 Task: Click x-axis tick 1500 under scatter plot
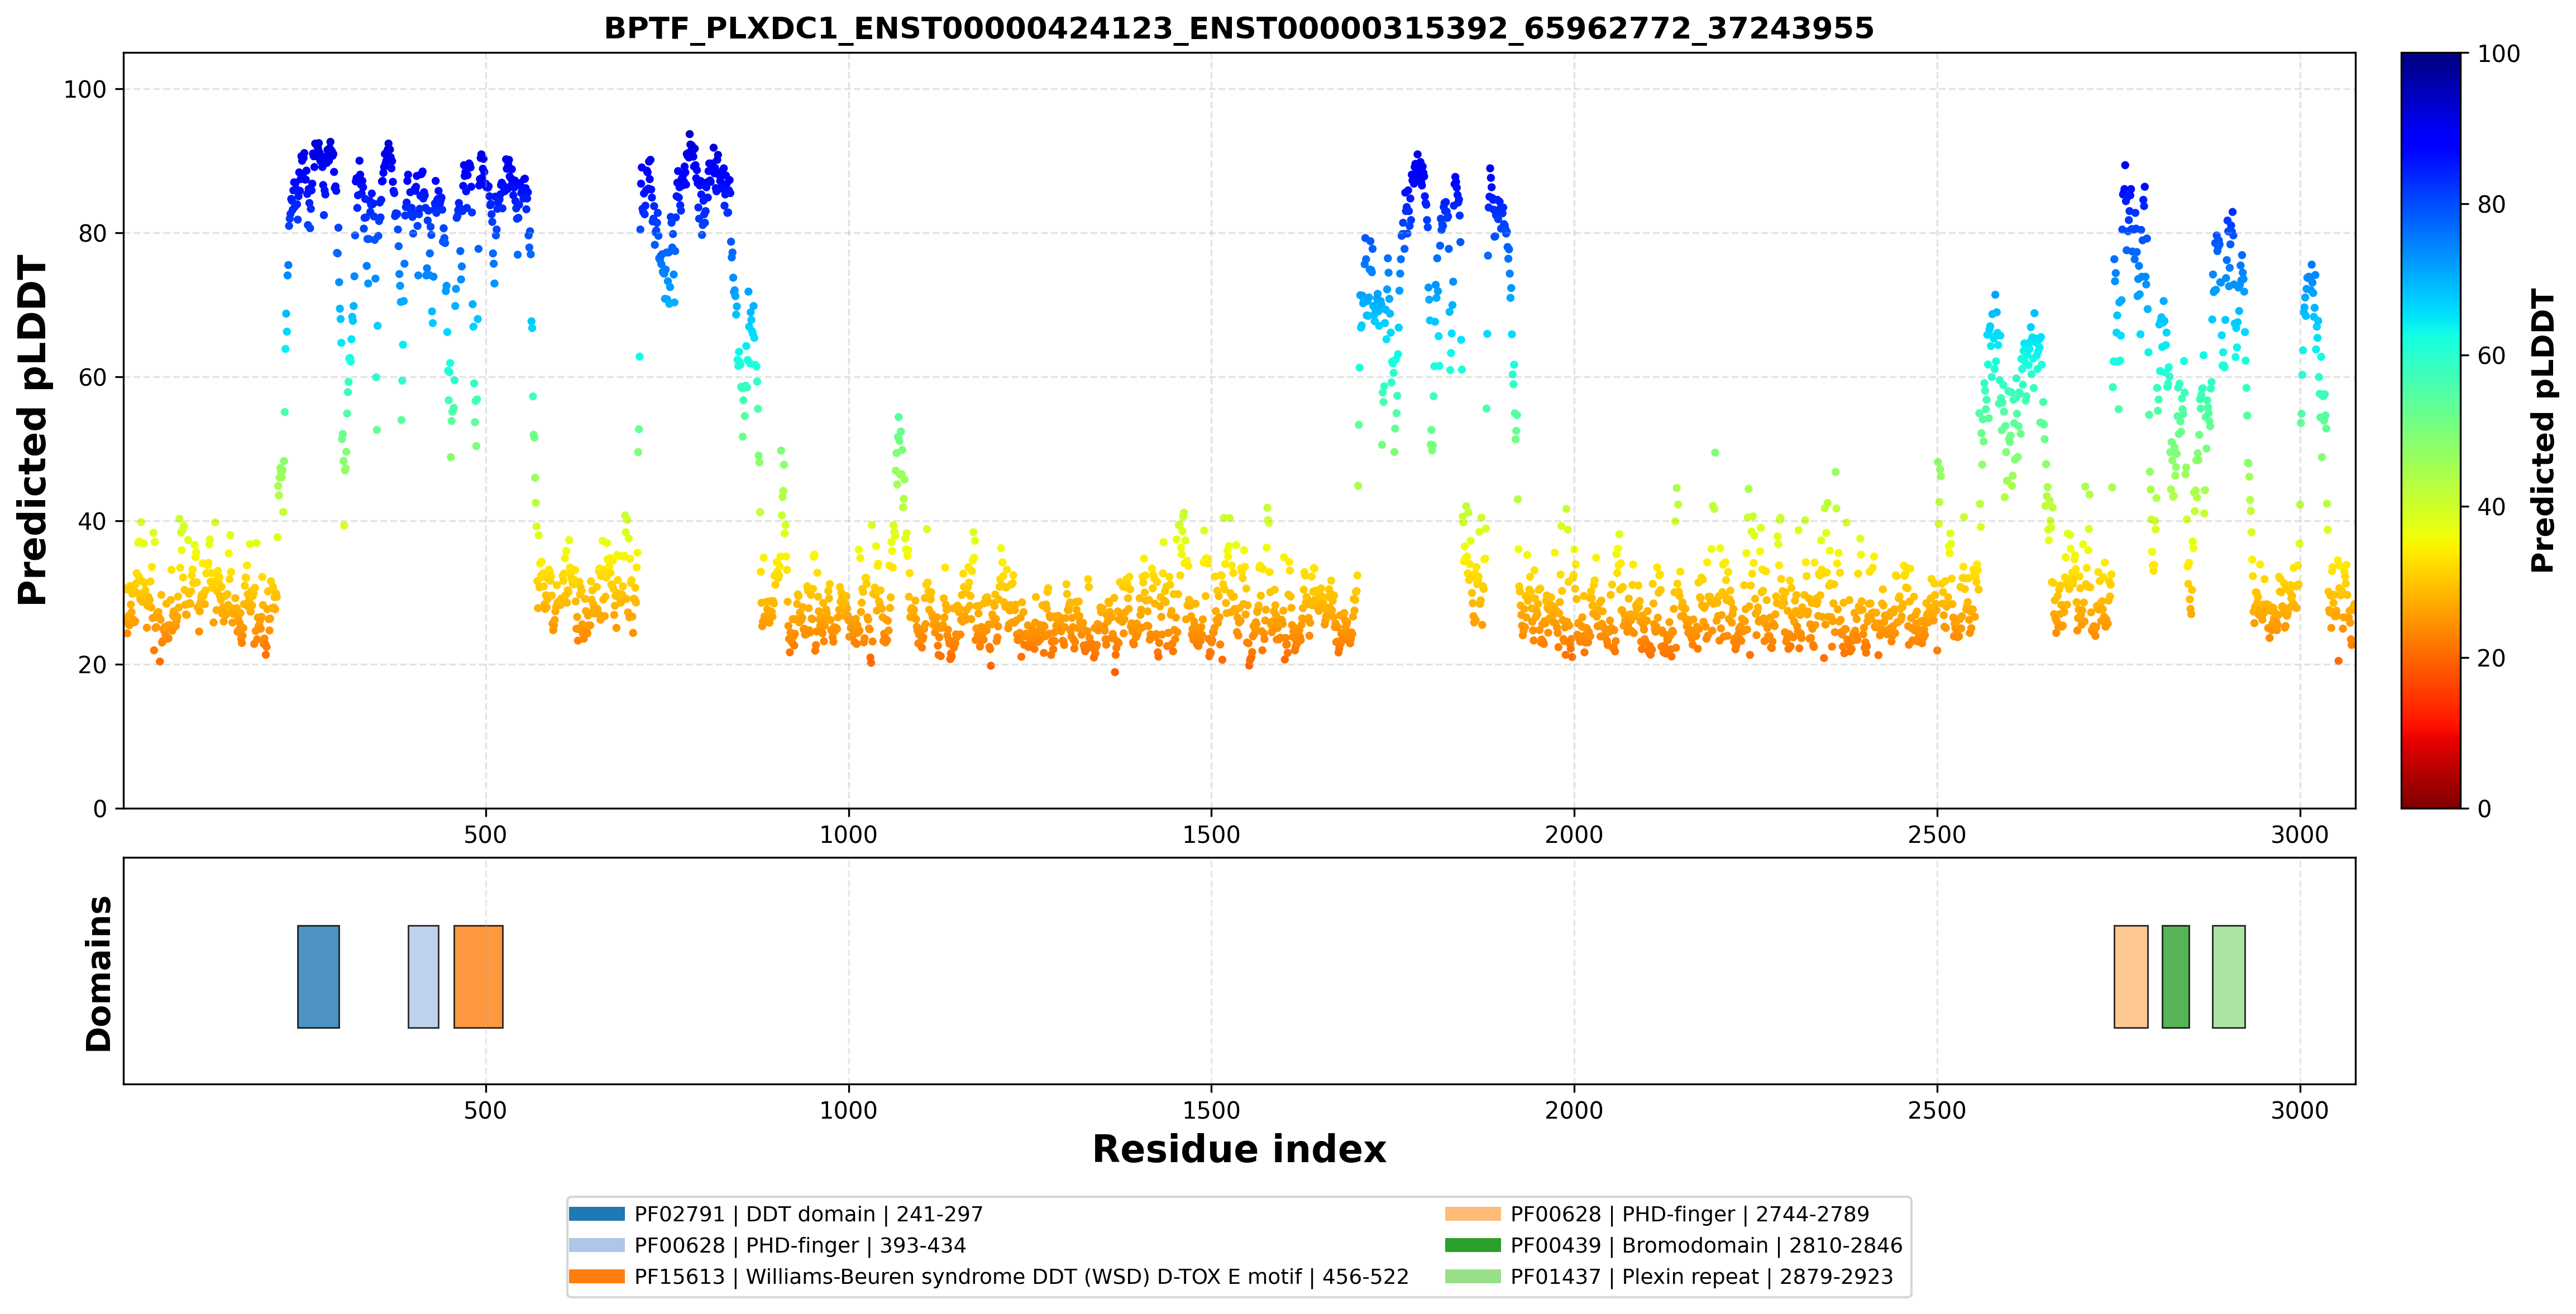[1212, 835]
